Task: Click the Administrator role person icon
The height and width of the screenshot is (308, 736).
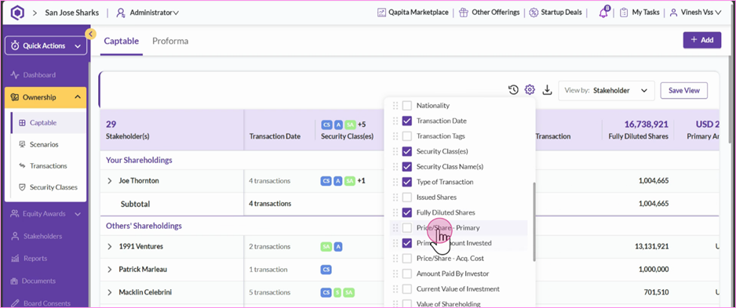Action: pyautogui.click(x=121, y=13)
